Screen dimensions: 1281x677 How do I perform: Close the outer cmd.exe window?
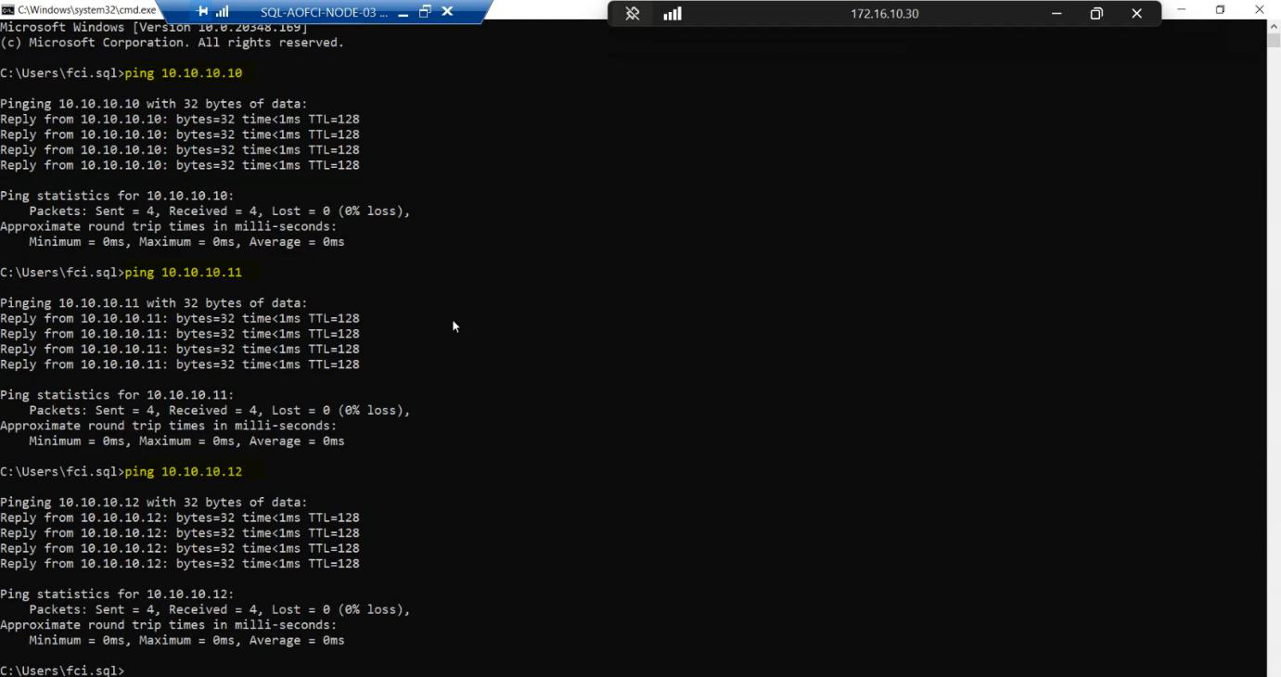pos(1260,9)
